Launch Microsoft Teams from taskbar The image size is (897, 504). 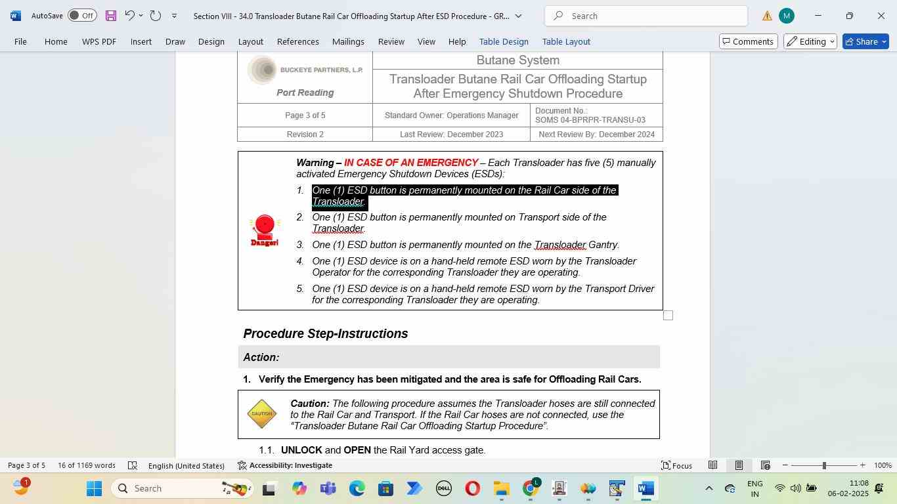click(328, 488)
